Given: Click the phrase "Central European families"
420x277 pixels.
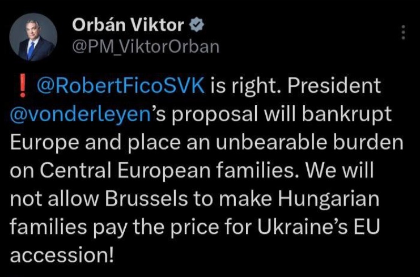Looking at the screenshot, I should (167, 172).
